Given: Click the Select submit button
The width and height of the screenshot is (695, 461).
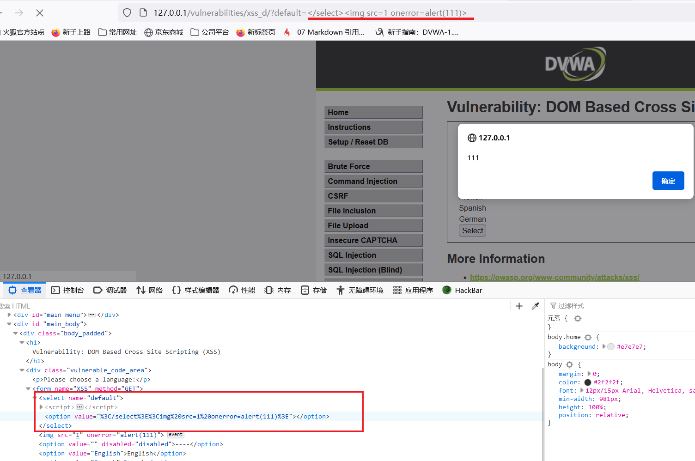Looking at the screenshot, I should [x=472, y=230].
